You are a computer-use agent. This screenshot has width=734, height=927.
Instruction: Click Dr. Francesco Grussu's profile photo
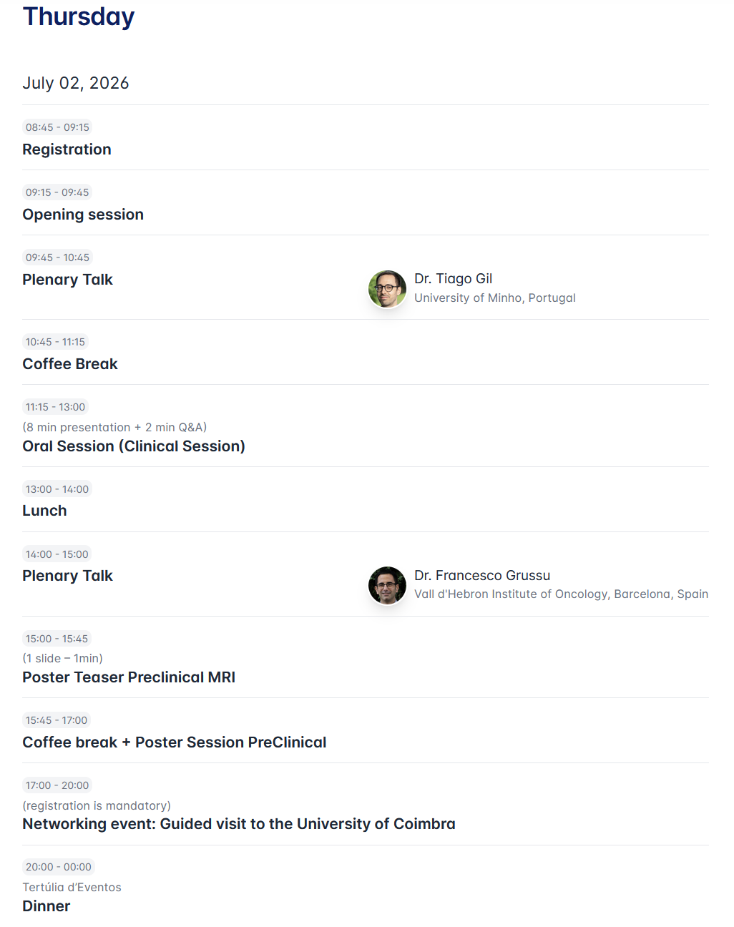[x=387, y=585]
